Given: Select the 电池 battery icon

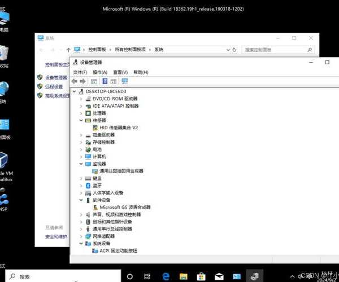Looking at the screenshot, I should coord(88,149).
